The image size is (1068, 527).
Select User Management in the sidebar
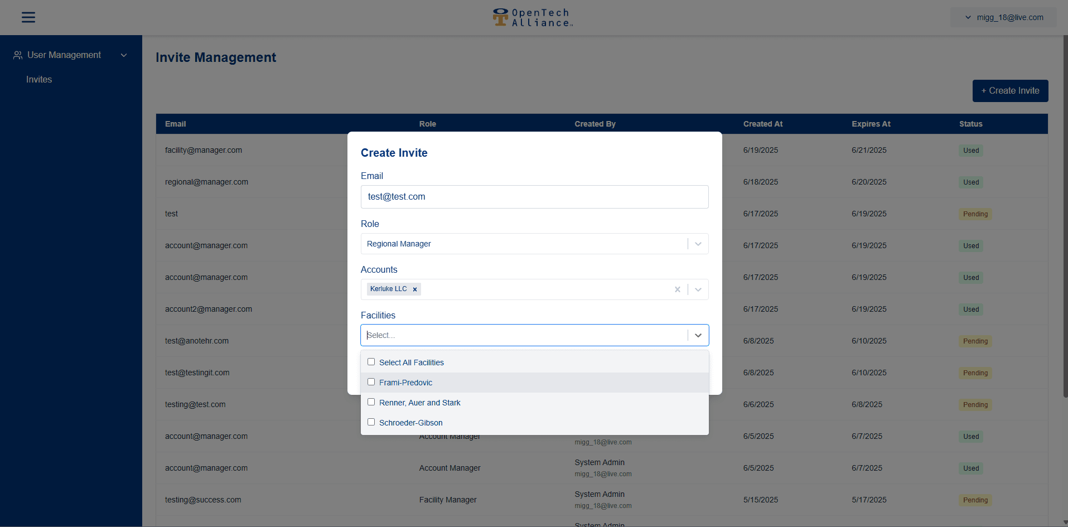coord(64,55)
